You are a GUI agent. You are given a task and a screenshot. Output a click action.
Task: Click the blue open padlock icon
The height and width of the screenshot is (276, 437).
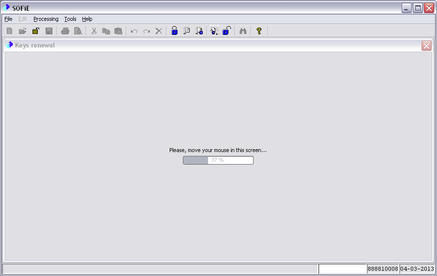pos(227,31)
